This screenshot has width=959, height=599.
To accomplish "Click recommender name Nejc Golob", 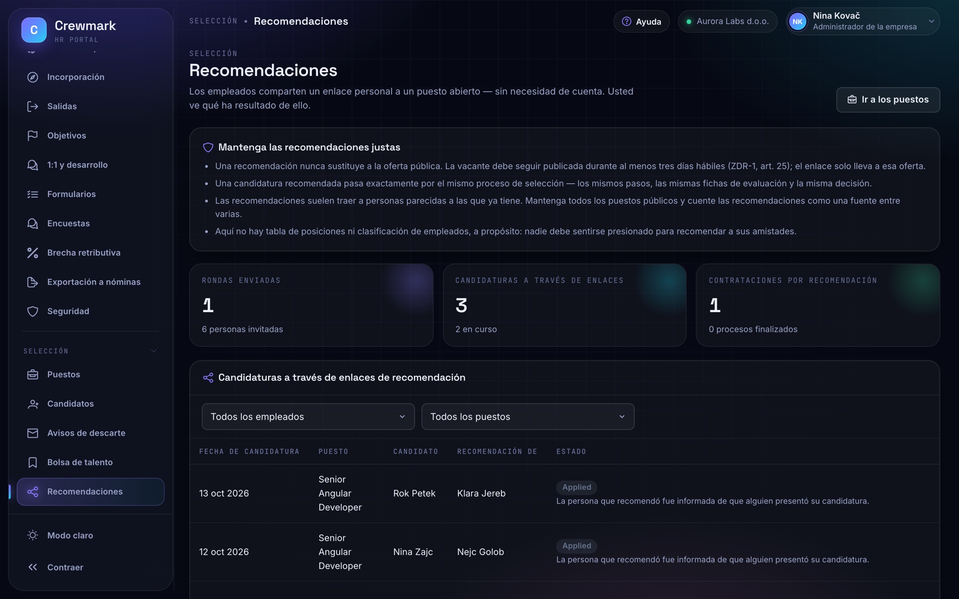I will [480, 552].
